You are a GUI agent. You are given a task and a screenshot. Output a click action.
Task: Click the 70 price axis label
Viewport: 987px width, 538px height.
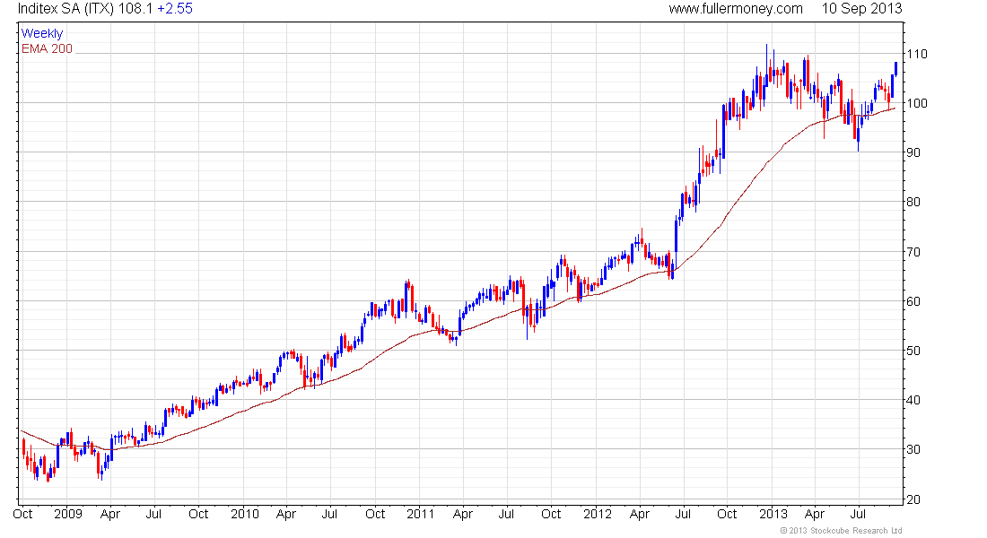[x=913, y=252]
